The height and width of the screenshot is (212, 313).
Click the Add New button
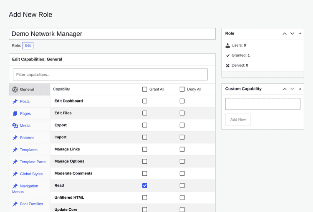[x=238, y=120]
